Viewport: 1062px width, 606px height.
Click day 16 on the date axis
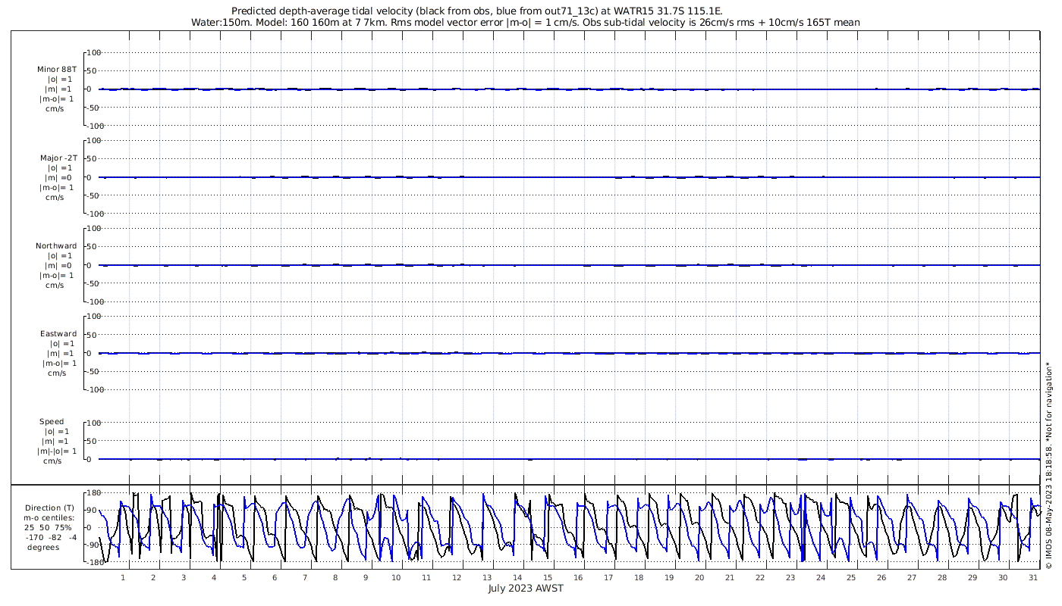click(x=578, y=578)
